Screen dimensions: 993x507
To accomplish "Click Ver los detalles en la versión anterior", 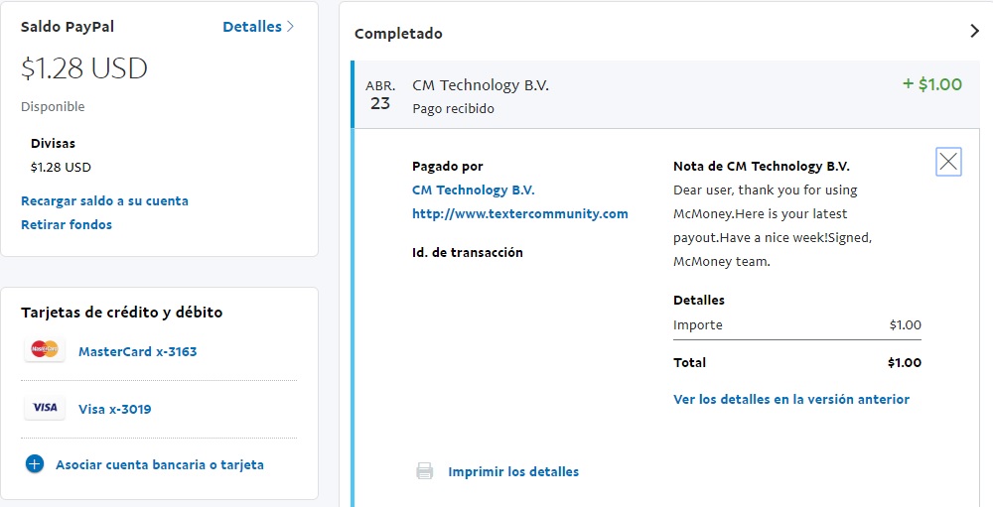I will coord(790,399).
